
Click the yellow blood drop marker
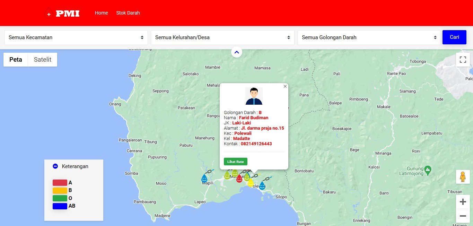251,182
